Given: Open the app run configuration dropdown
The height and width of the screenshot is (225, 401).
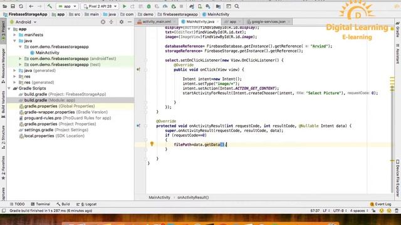Looking at the screenshot, I should [67, 6].
